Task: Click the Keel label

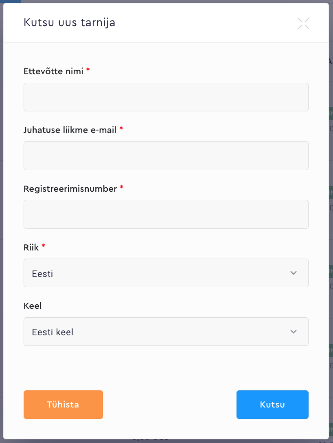Action: (33, 306)
